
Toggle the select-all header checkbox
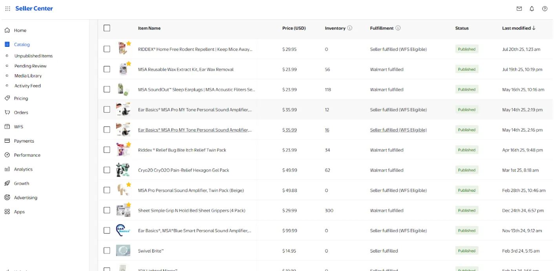pos(107,28)
